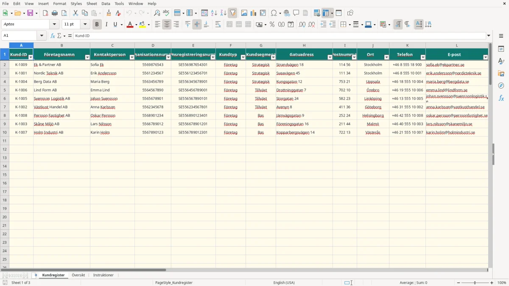Select column header H
Screen dimensions: 509x286
pos(304,45)
